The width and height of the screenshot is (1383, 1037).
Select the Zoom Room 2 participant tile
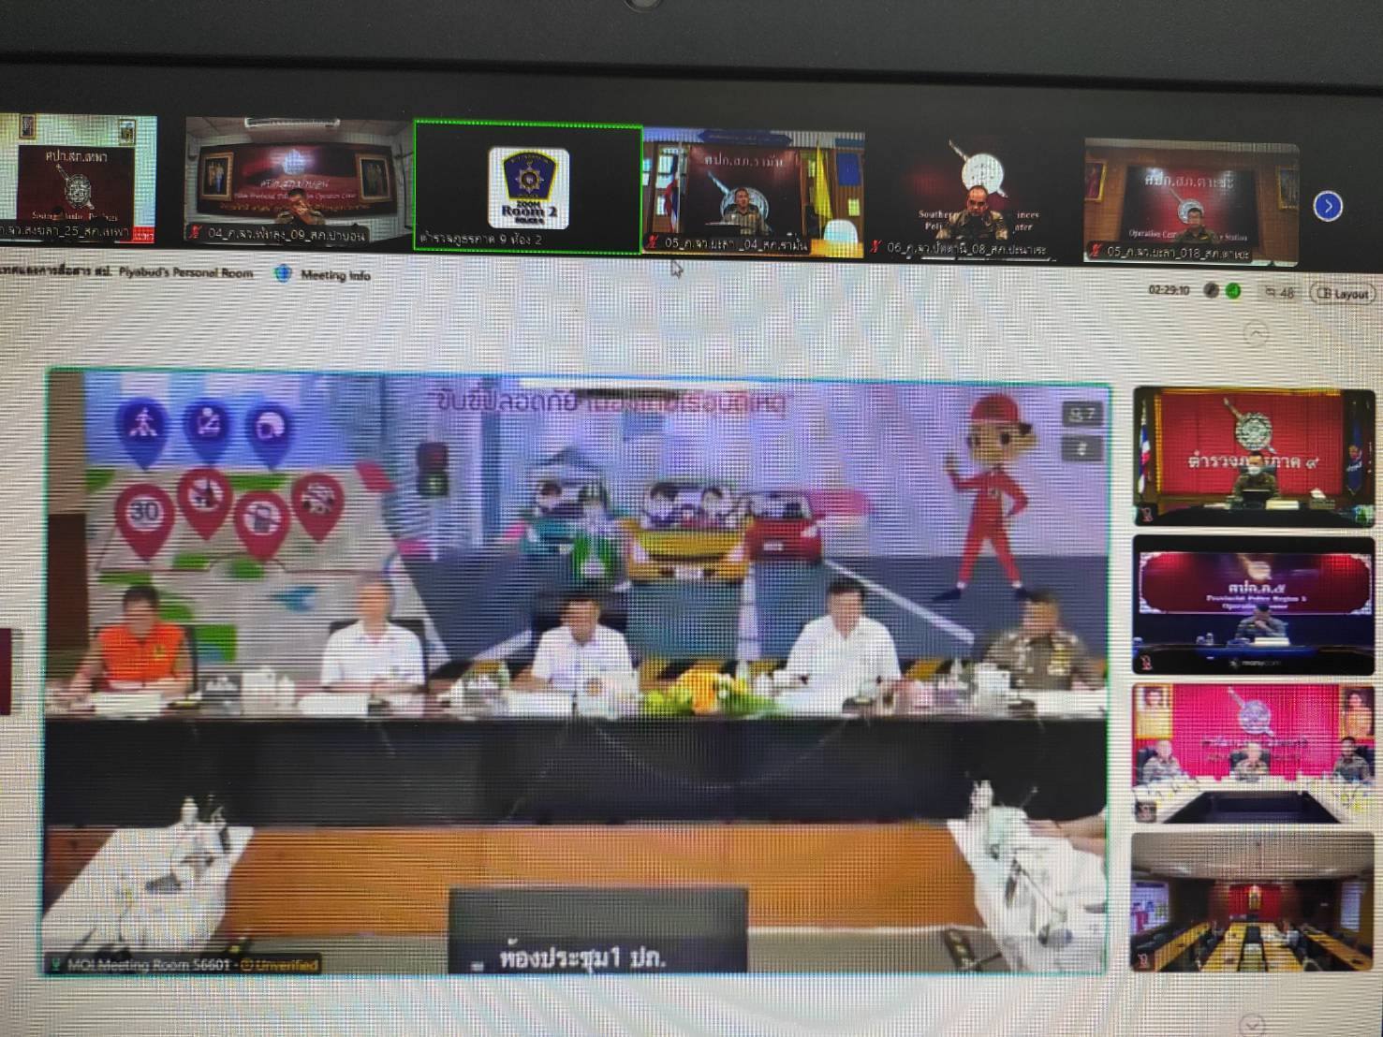(x=528, y=187)
